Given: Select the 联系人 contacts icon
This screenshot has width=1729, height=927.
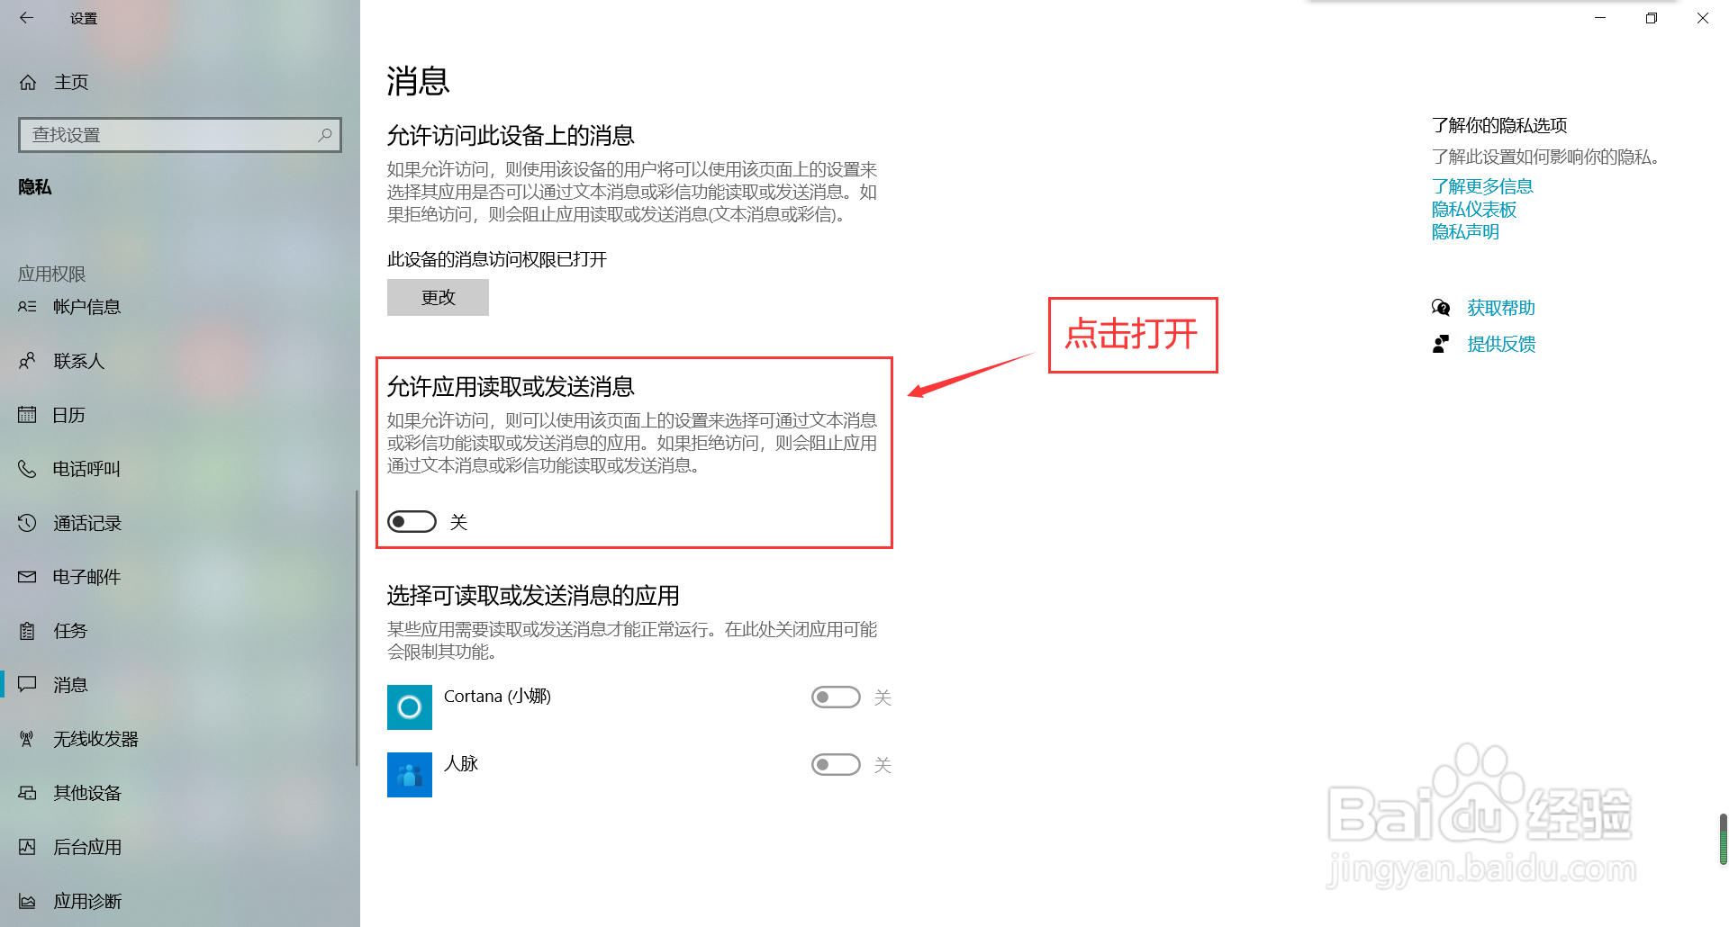Looking at the screenshot, I should [27, 361].
